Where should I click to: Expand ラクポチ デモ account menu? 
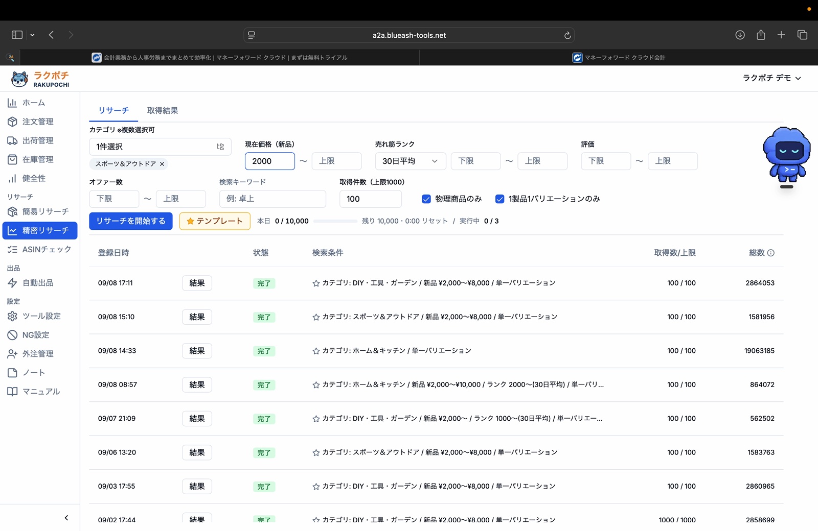771,78
